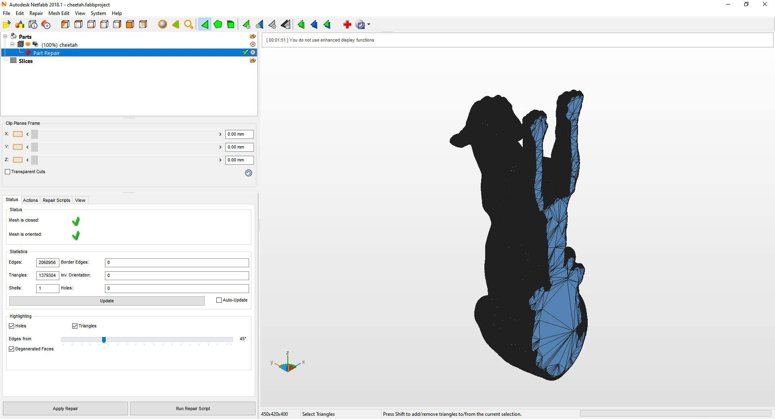Click the Edges from angle slider handle
Screen dimensions: 775x419
pyautogui.click(x=104, y=340)
